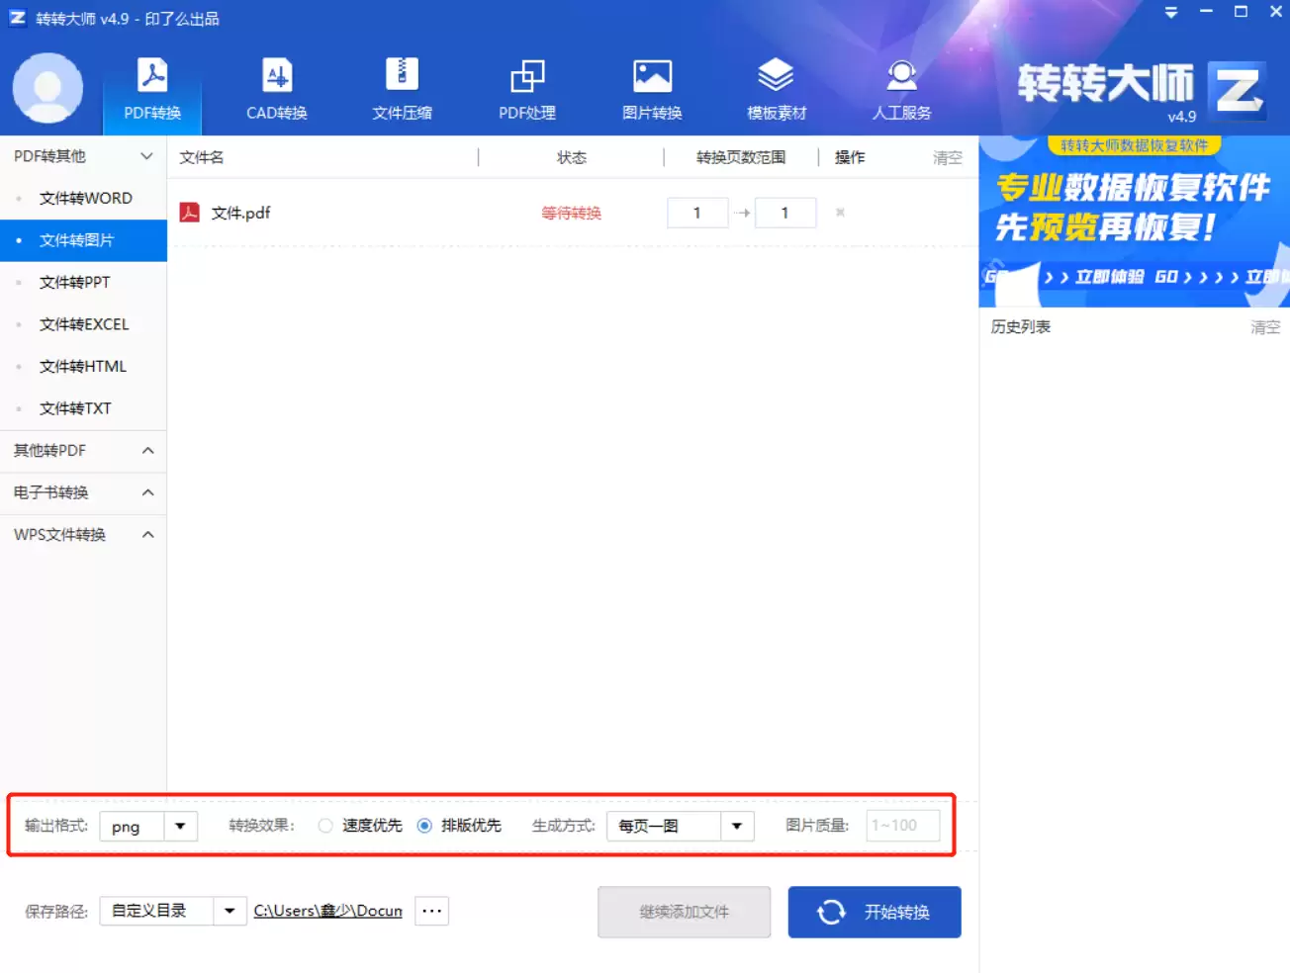Open the save path C:\Users link
Screen dimensions: 1290x973
pos(327,911)
